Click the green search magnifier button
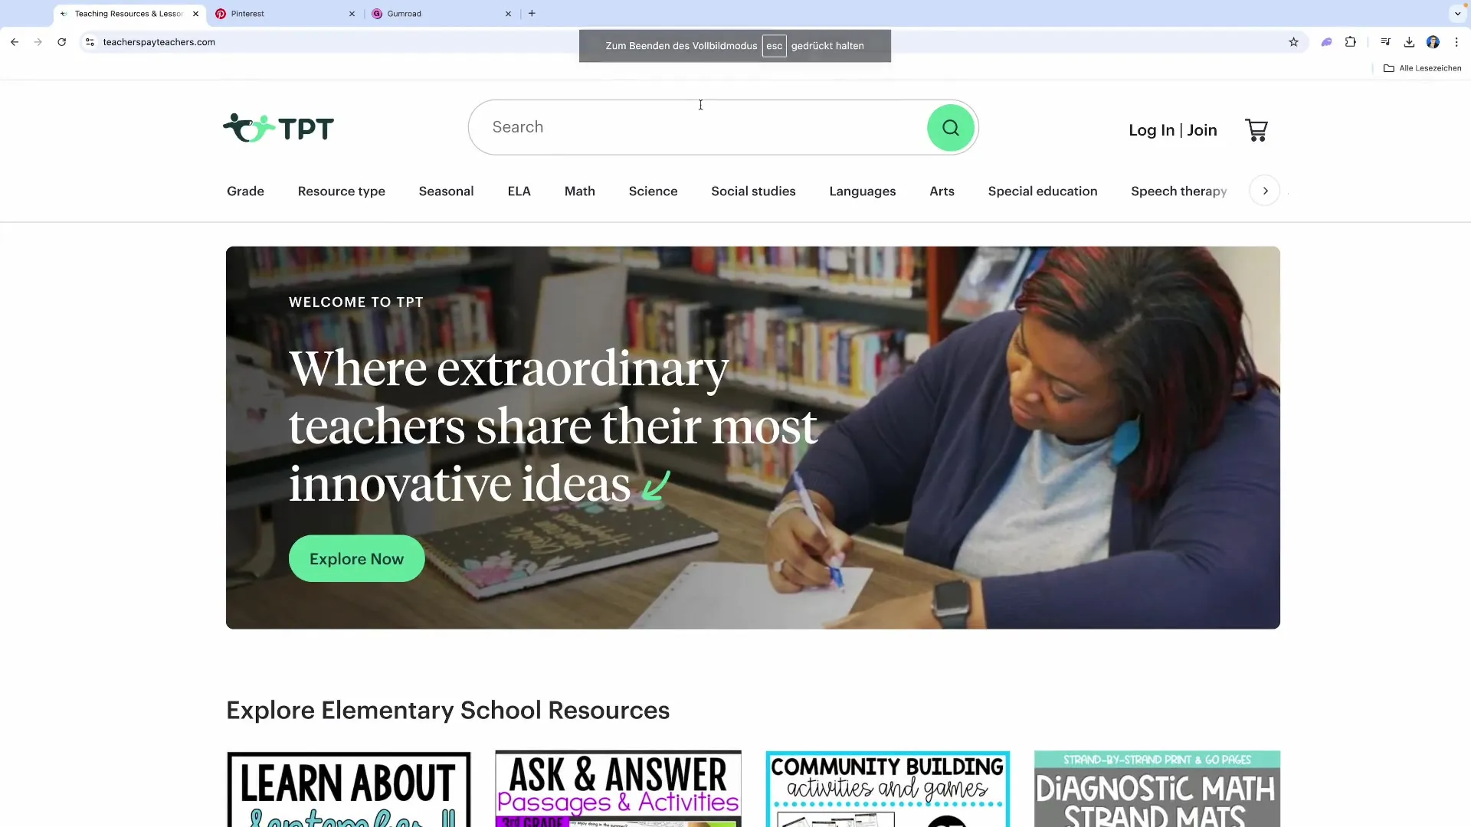The image size is (1471, 827). [x=950, y=128]
